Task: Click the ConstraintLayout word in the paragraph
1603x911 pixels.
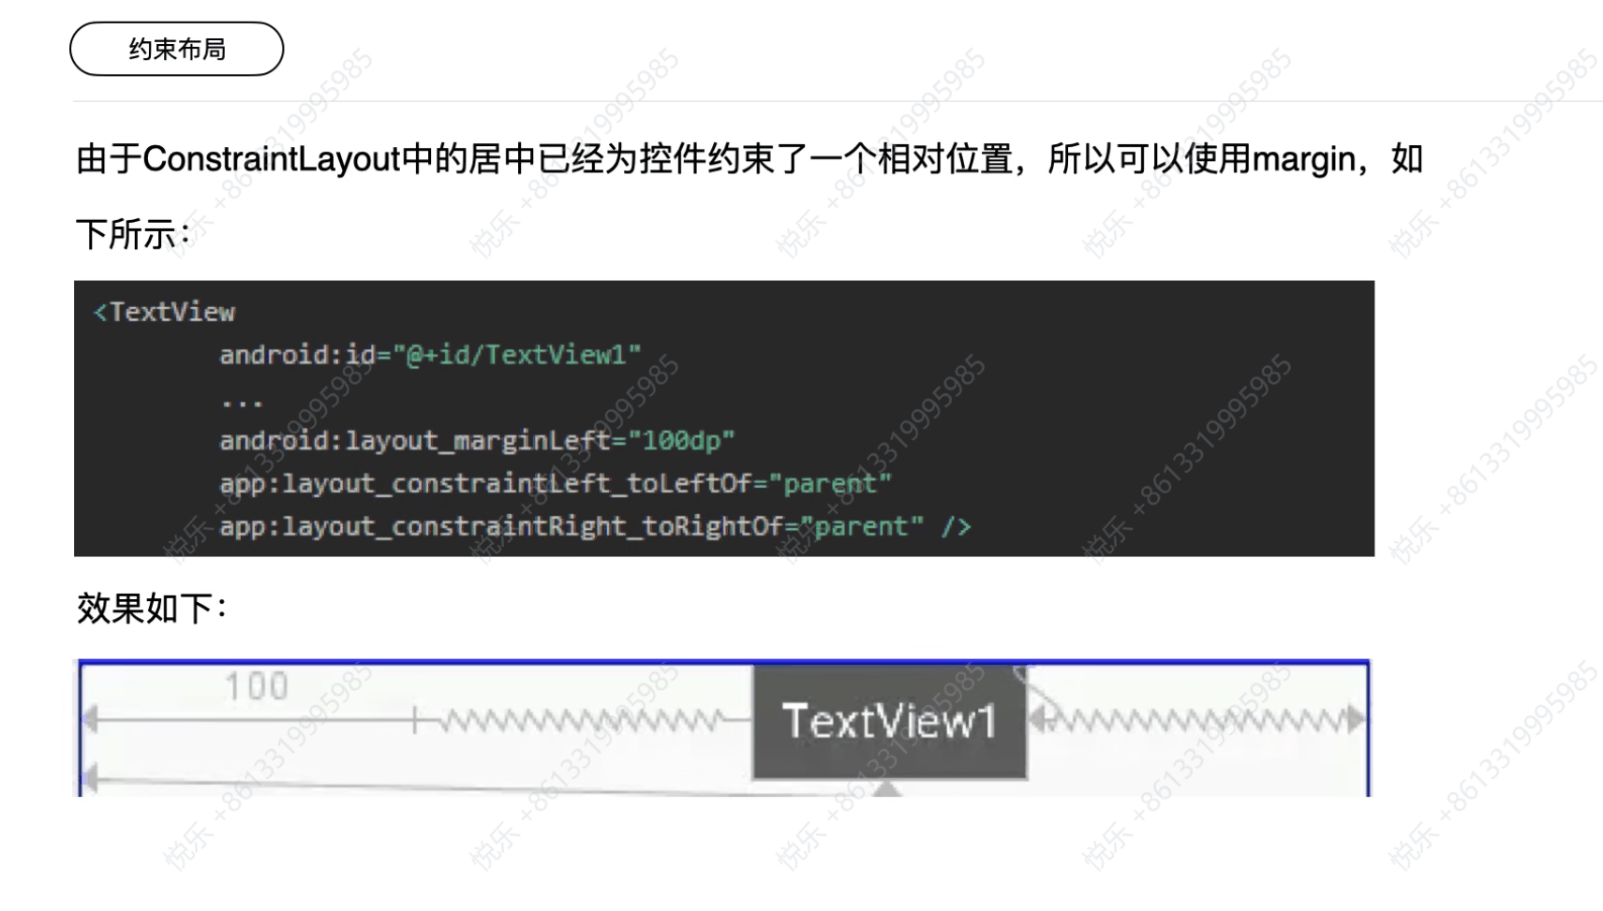Action: coord(272,159)
